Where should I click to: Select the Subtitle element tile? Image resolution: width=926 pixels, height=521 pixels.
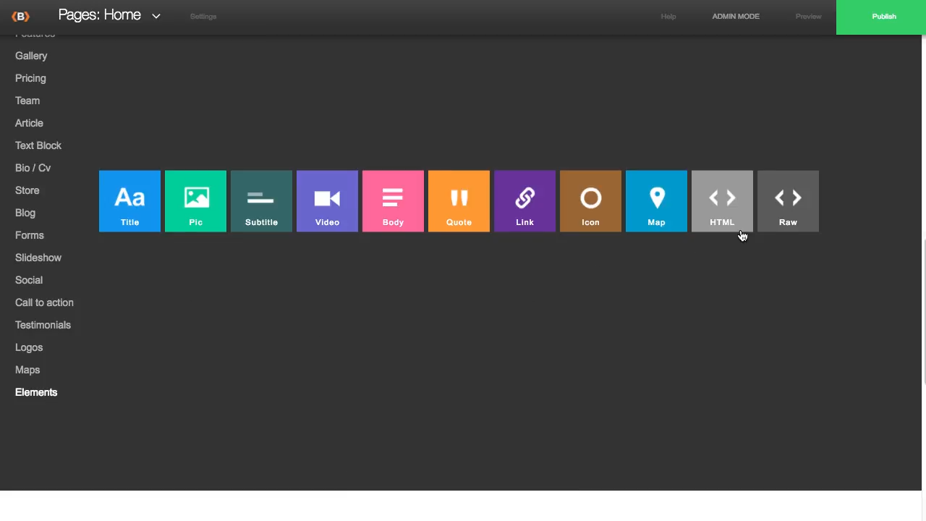point(261,201)
